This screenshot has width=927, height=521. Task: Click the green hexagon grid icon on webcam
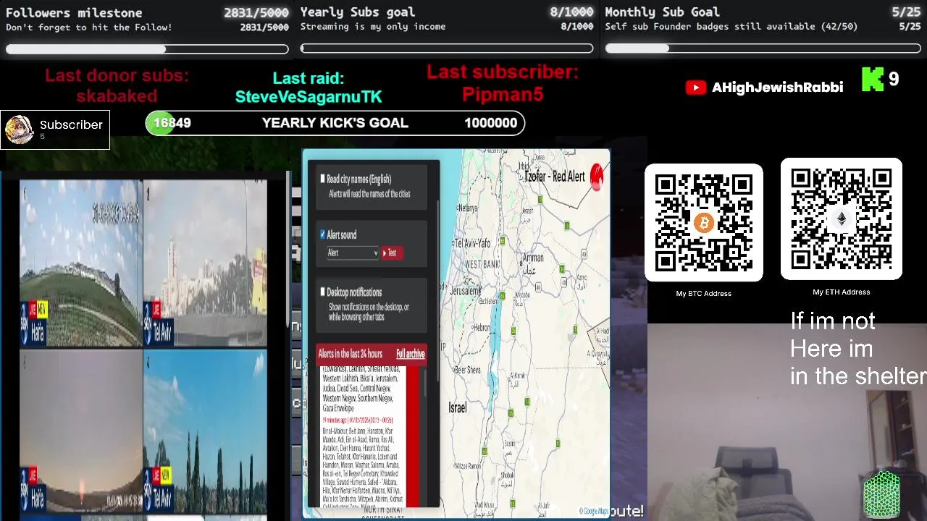(x=882, y=495)
